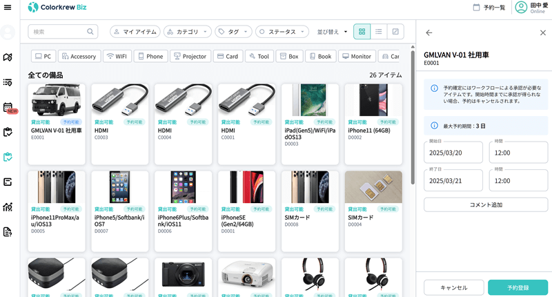Viewport: 552px width, 297px height.
Task: Open the sidebar user avatar circle
Action: pyautogui.click(x=8, y=32)
